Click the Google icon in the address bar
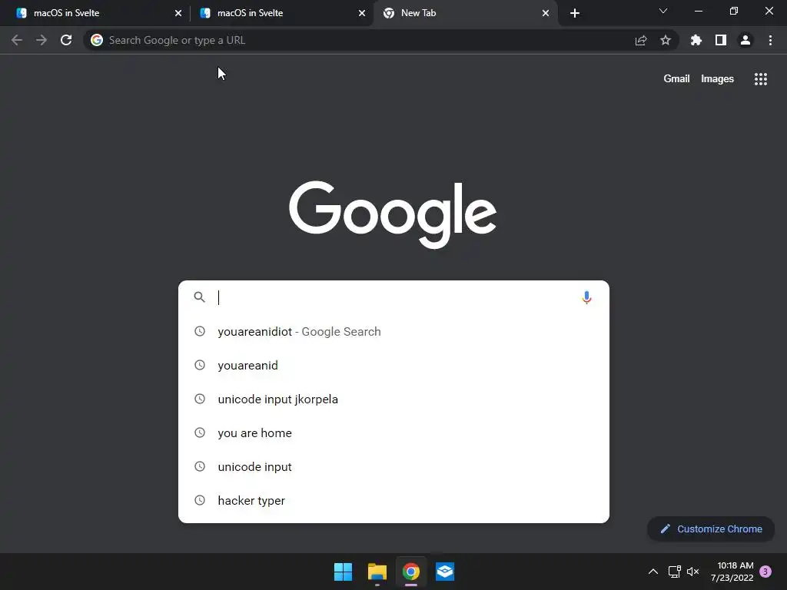This screenshot has height=590, width=787. coord(97,40)
